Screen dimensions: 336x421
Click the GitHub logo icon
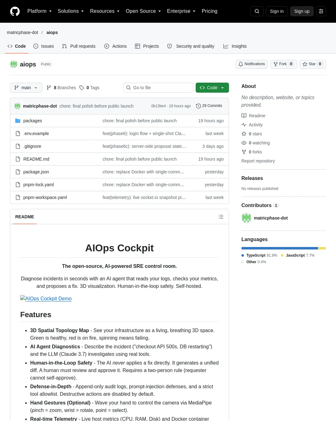(15, 11)
